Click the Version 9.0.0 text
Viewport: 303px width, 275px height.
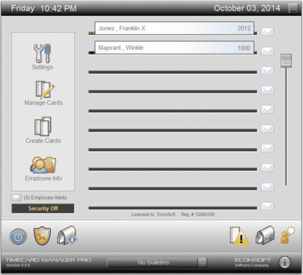pyautogui.click(x=18, y=265)
